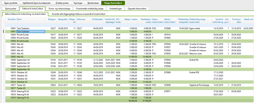The image size is (254, 103).
Task: Select the September AS row with bilagsnr 10144
Action: pyautogui.click(x=130, y=60)
